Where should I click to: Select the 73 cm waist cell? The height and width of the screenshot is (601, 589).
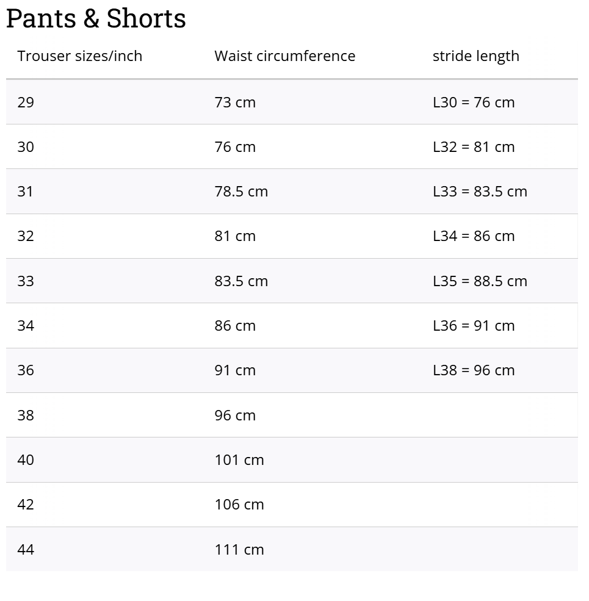click(235, 102)
